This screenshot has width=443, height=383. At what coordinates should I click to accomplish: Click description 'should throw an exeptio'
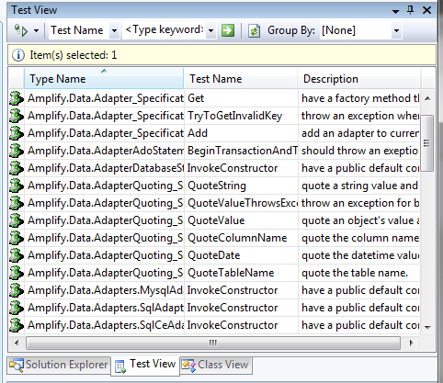(x=359, y=151)
